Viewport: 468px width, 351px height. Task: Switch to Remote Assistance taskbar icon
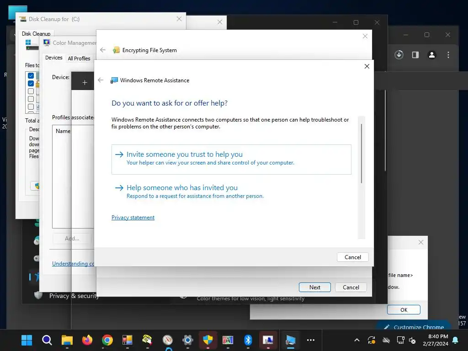click(290, 340)
